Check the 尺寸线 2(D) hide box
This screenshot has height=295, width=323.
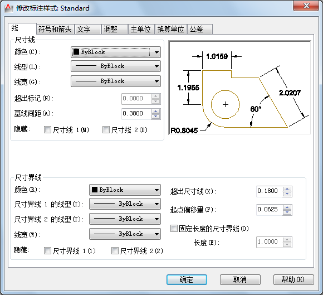point(106,130)
